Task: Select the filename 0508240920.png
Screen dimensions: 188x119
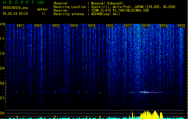Action: coord(15,8)
